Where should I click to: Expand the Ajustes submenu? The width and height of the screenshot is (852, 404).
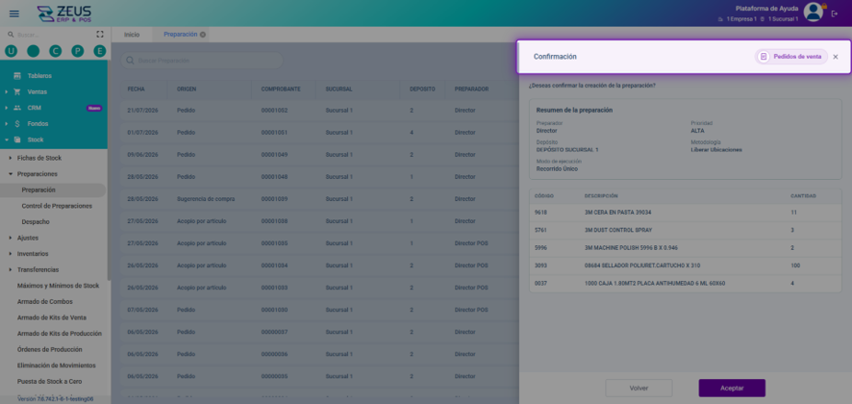(11, 238)
